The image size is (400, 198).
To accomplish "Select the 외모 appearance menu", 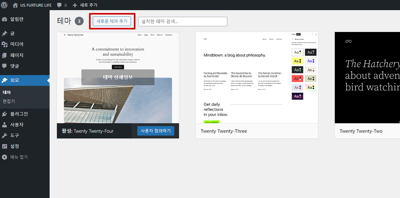I will [14, 80].
